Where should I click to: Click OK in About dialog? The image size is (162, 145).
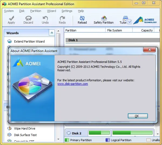click(x=138, y=116)
